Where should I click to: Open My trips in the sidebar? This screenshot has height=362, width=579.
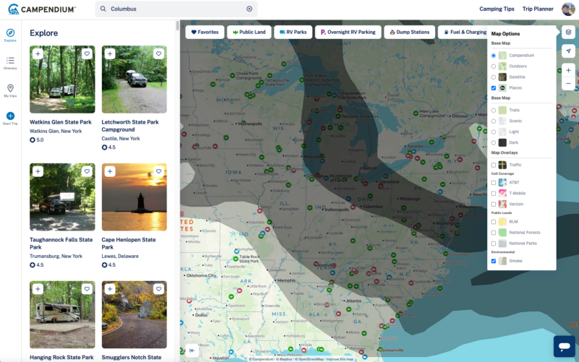pos(10,91)
